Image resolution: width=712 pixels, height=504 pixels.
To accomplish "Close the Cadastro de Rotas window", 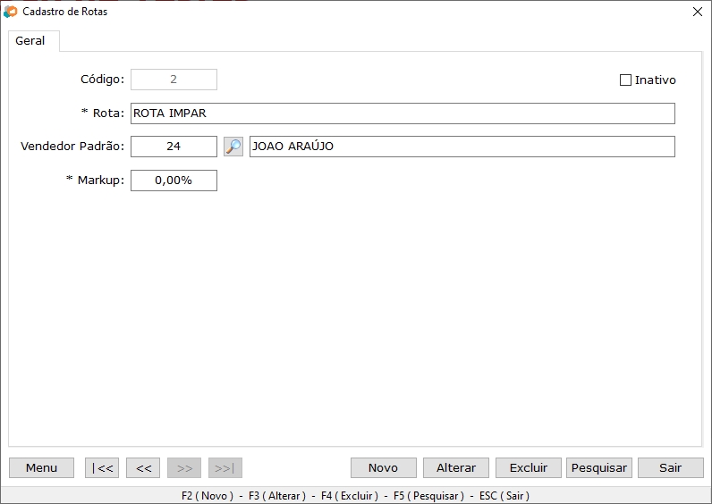I will tap(698, 12).
